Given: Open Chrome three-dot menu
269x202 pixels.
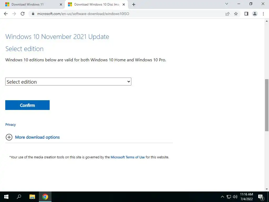Looking at the screenshot, I should click(263, 14).
